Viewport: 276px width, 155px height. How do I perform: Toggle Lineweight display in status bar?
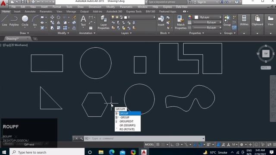pyautogui.click(x=209, y=145)
